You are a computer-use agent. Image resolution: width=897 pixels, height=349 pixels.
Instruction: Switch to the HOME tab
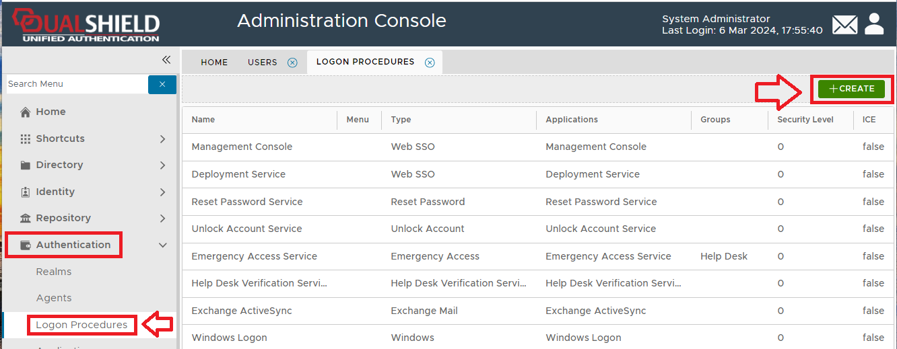pos(214,63)
